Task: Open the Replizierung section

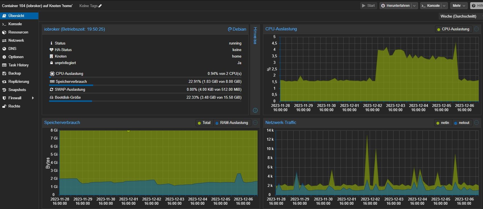Action: coord(19,82)
